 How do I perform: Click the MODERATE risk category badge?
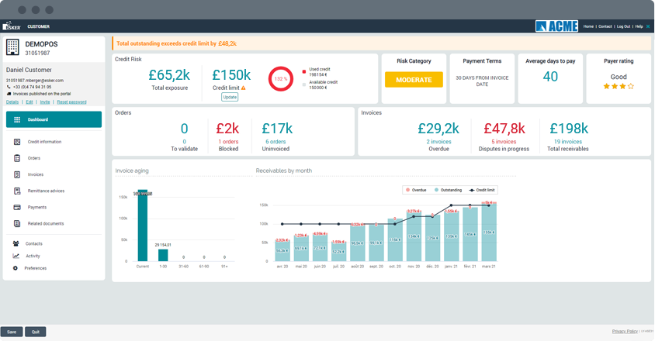tap(414, 80)
